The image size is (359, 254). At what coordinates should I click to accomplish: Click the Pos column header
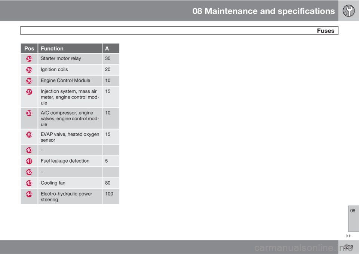coord(29,48)
